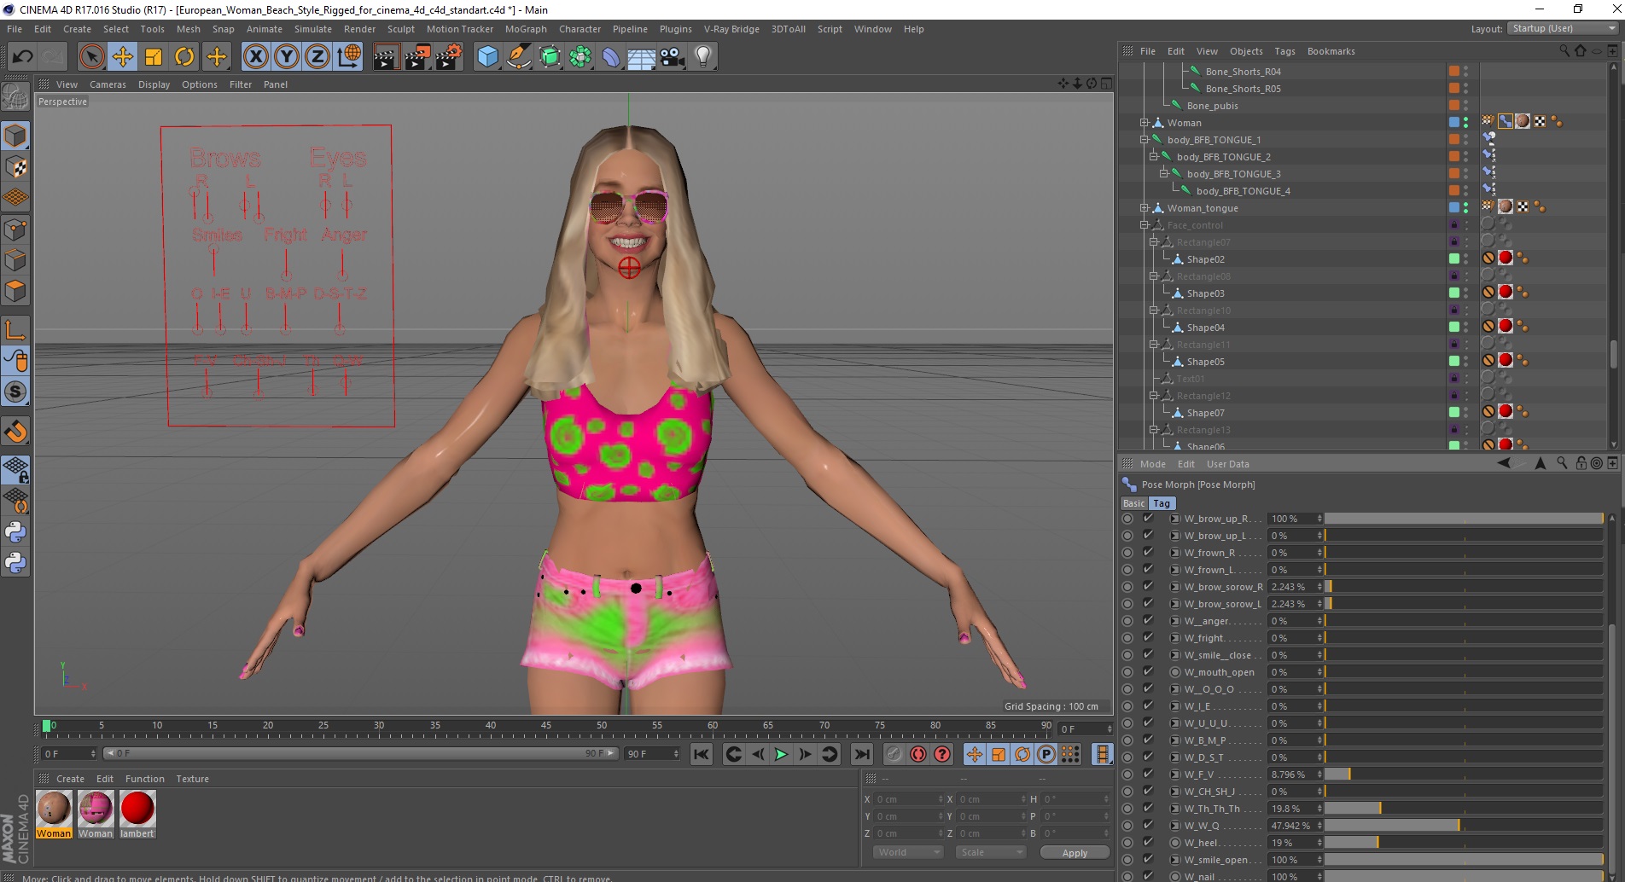Toggle visibility dots for Bone_pubis
The image size is (1625, 882).
pos(1465,106)
